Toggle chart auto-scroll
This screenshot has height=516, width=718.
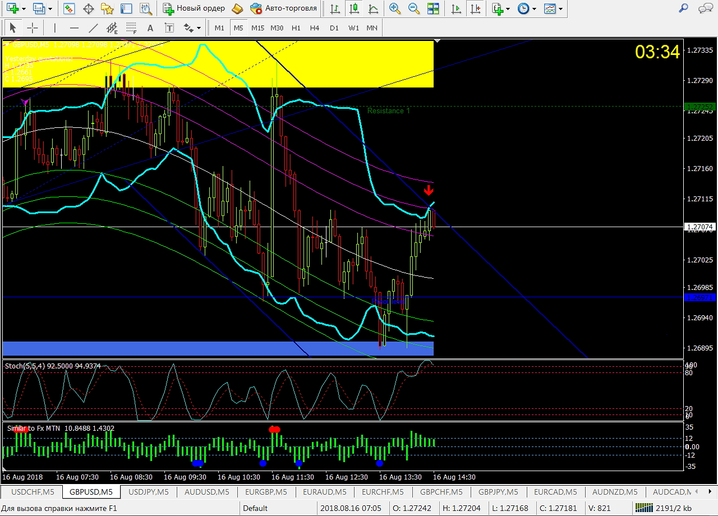pyautogui.click(x=456, y=8)
